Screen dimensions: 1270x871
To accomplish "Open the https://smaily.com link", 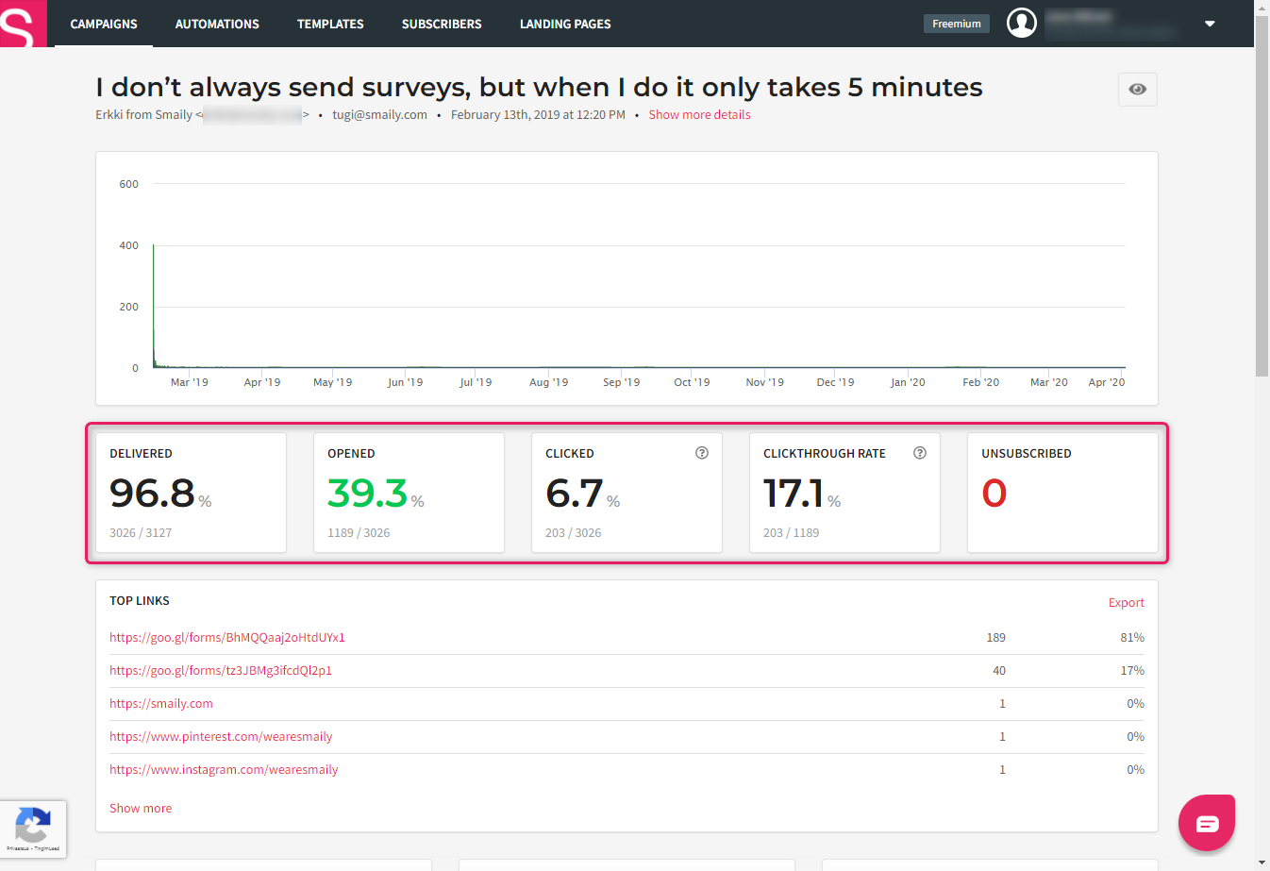I will click(161, 703).
